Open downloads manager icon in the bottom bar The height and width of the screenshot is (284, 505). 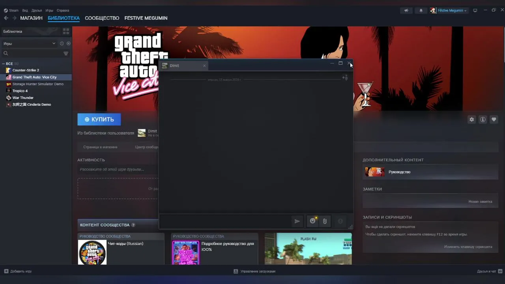pyautogui.click(x=236, y=271)
